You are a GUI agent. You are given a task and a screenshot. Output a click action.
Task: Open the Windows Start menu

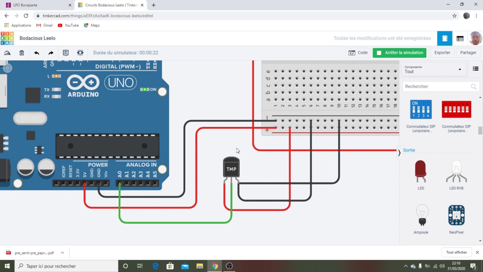[x=7, y=266]
